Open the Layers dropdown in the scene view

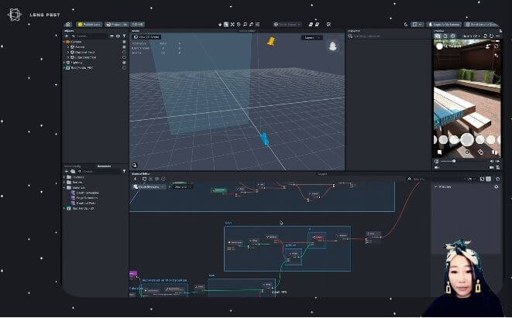(311, 38)
